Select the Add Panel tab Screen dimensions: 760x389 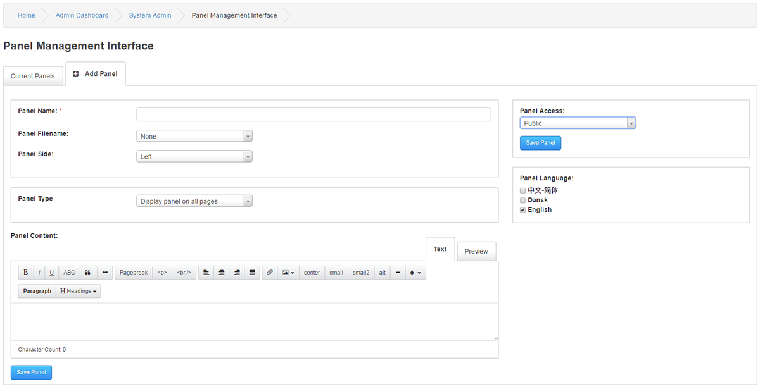[x=96, y=74]
